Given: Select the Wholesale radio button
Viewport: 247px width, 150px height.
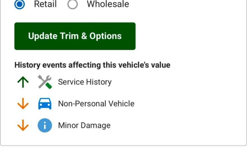Looking at the screenshot, I should click(x=72, y=4).
